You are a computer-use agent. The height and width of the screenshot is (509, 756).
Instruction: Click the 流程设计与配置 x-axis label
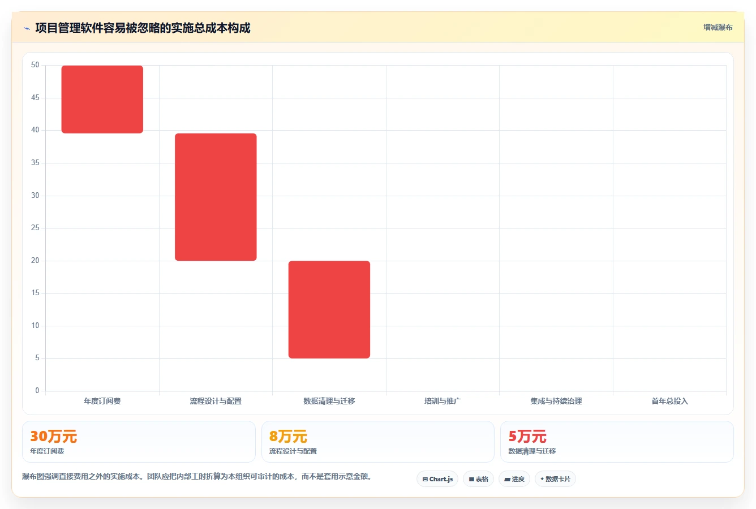click(x=216, y=401)
